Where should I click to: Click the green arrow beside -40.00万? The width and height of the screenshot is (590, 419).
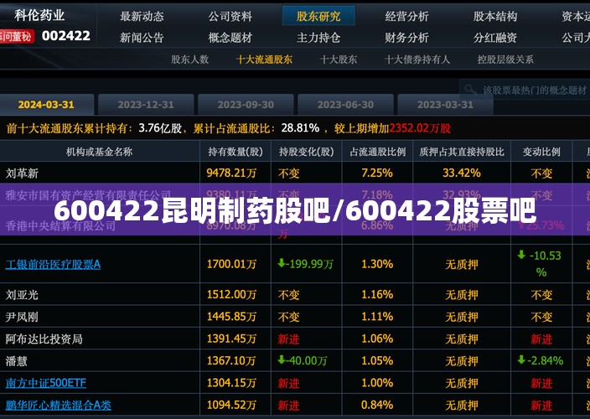(x=281, y=360)
